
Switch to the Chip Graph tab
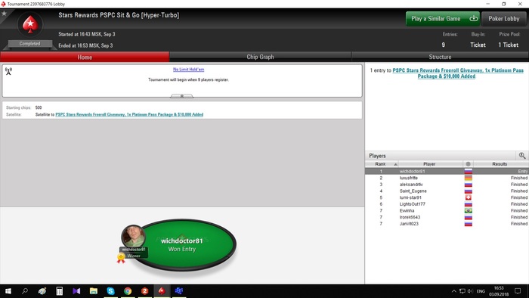click(260, 57)
